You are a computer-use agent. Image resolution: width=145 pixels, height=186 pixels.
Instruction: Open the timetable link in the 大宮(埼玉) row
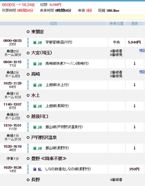[x=142, y=51]
